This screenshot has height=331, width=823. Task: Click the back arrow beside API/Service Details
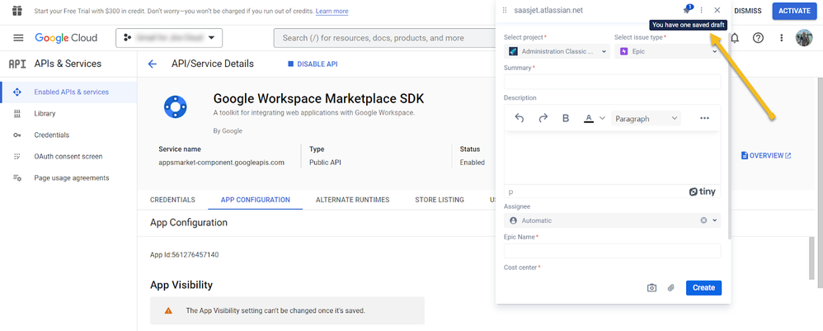point(152,64)
